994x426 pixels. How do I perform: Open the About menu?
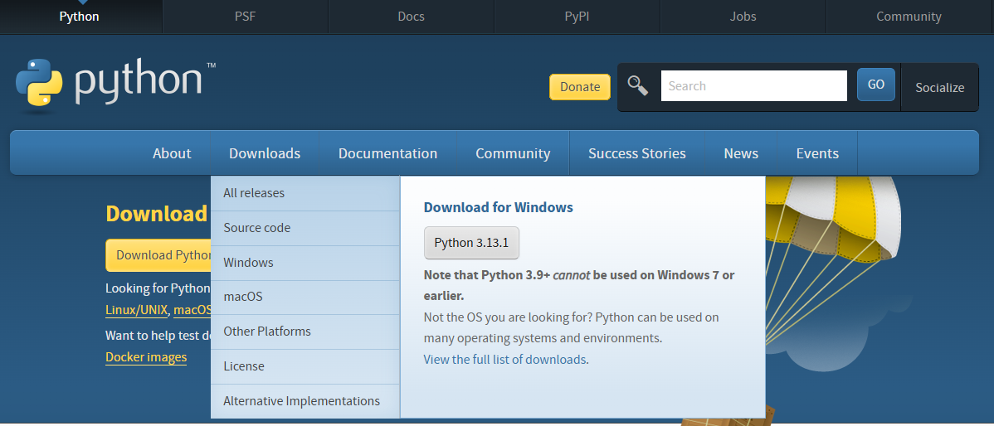pos(172,153)
